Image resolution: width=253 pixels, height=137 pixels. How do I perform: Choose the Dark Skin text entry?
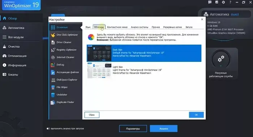point(138,53)
